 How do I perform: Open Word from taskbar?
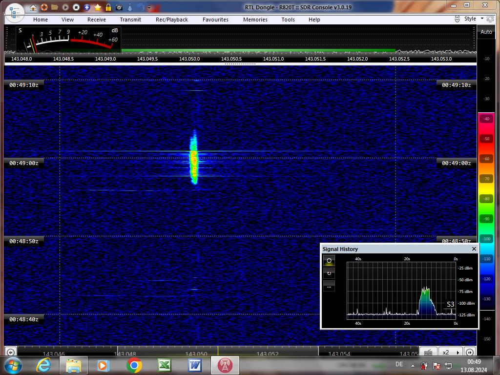pyautogui.click(x=194, y=365)
